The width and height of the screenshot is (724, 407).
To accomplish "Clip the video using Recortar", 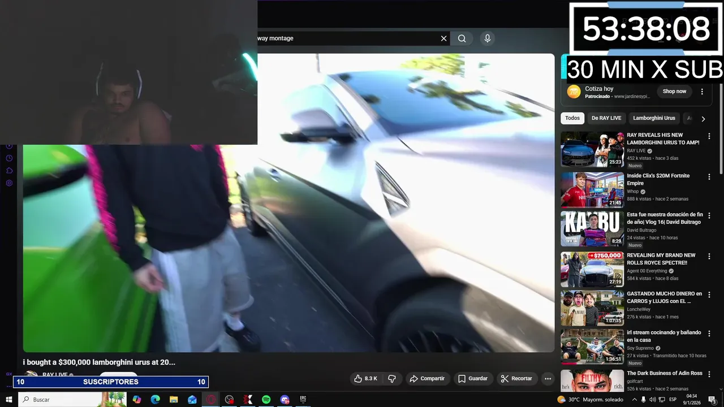I will point(517,379).
